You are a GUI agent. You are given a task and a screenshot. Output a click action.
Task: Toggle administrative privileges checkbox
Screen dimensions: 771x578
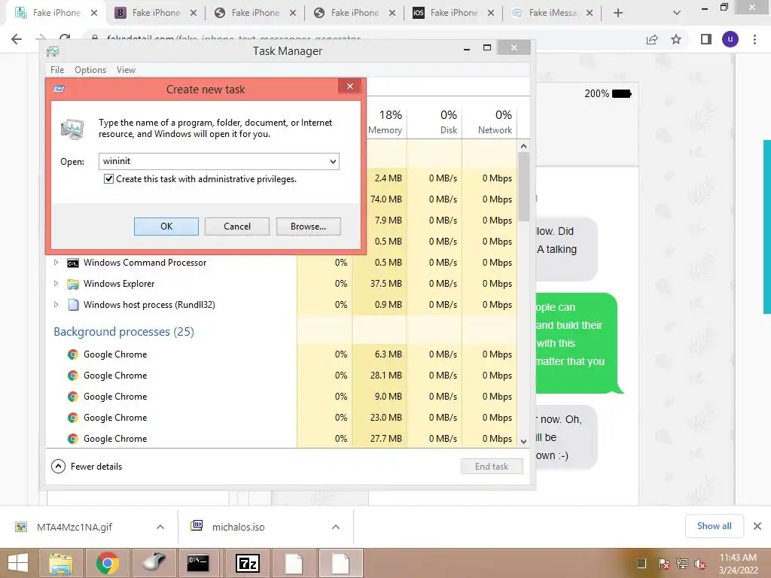pyautogui.click(x=108, y=179)
